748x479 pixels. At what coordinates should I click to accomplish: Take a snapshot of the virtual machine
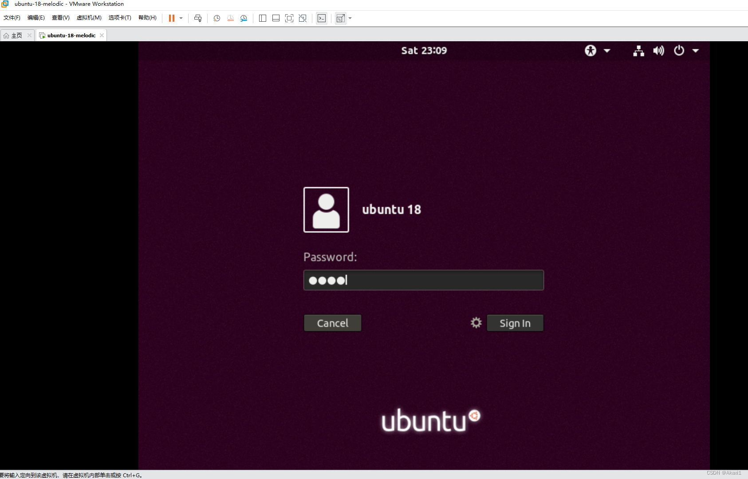pos(217,18)
